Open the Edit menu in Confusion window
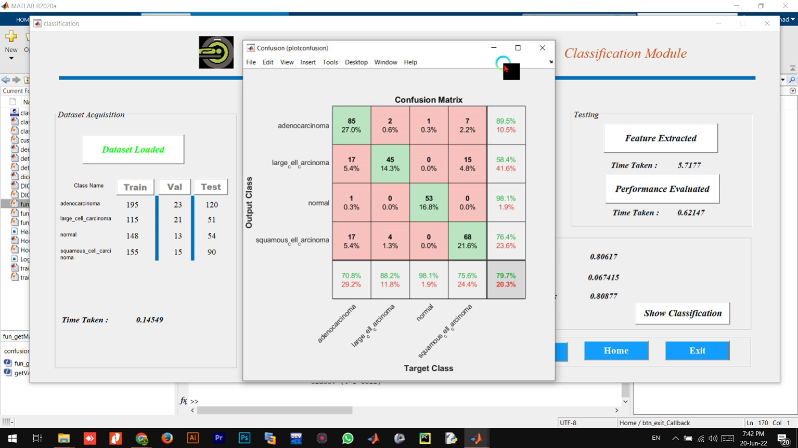The width and height of the screenshot is (798, 448). [x=268, y=62]
